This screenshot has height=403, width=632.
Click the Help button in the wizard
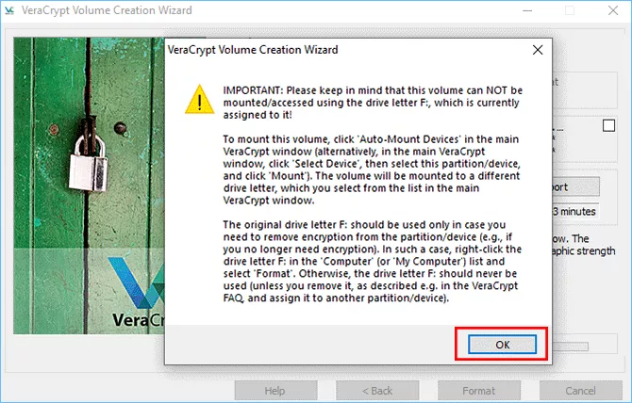[276, 391]
